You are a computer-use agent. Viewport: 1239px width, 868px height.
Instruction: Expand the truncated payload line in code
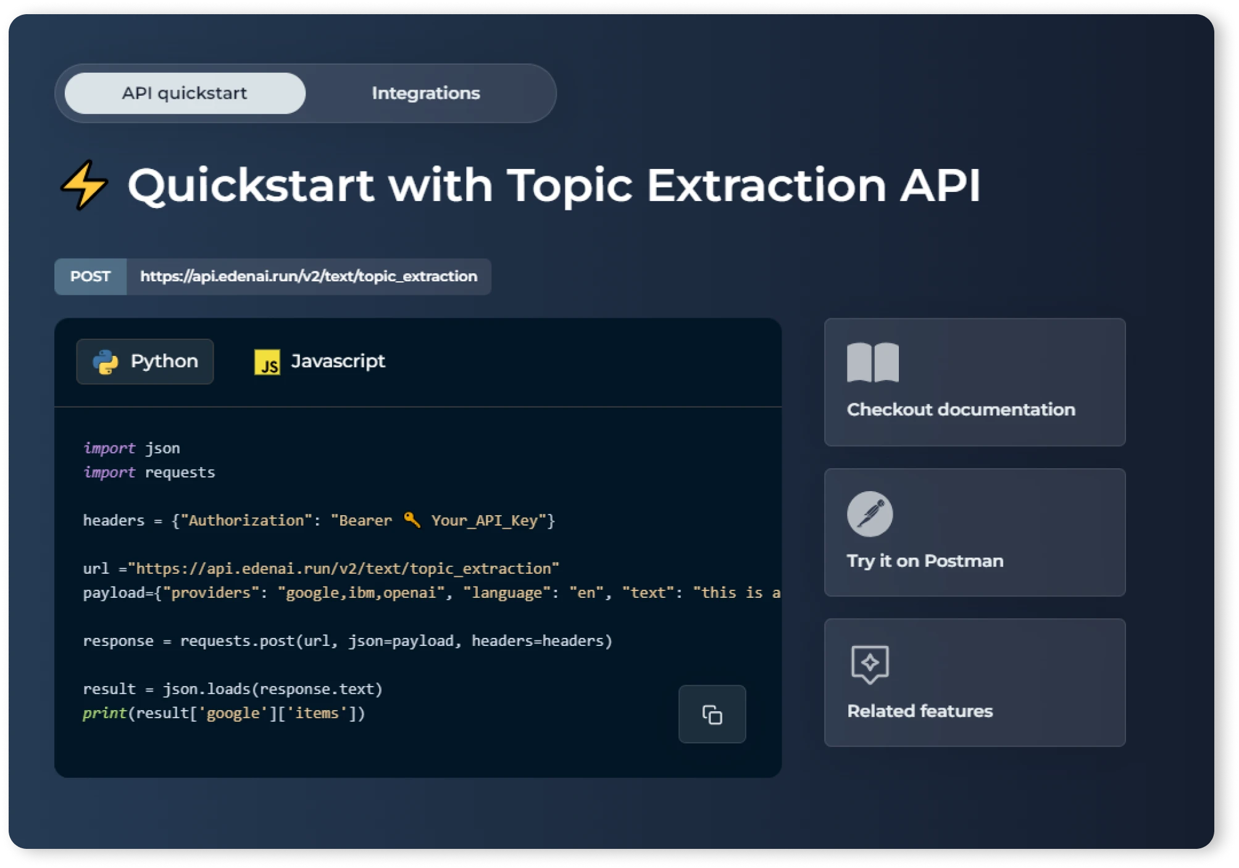tap(432, 592)
